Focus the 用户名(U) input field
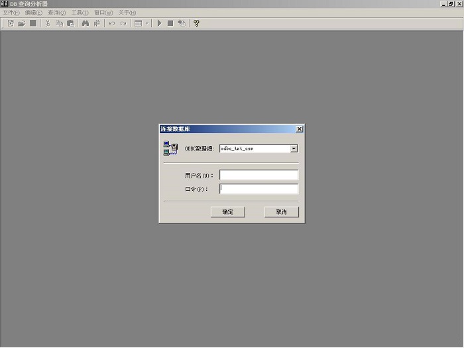Viewport: 464px width, 348px height. pyautogui.click(x=259, y=175)
